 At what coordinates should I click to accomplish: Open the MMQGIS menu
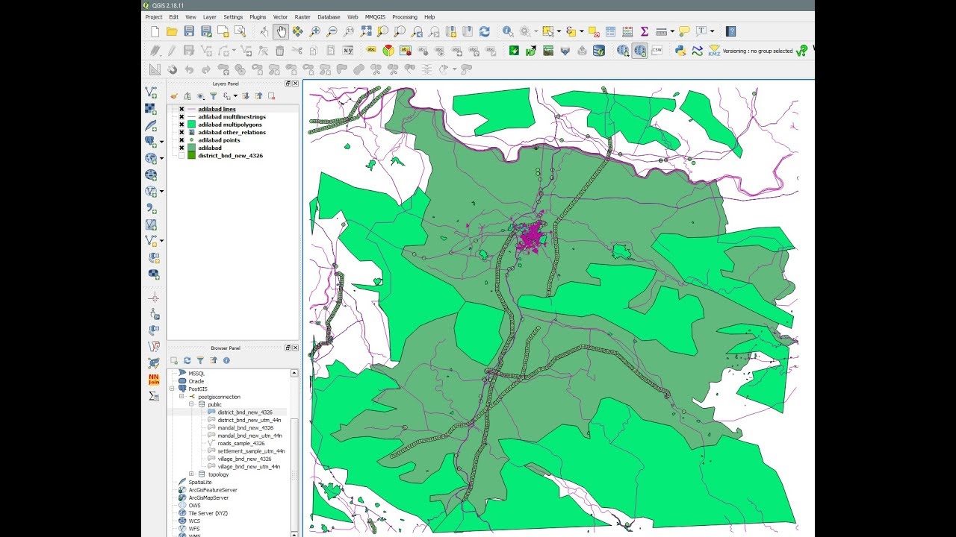click(376, 16)
